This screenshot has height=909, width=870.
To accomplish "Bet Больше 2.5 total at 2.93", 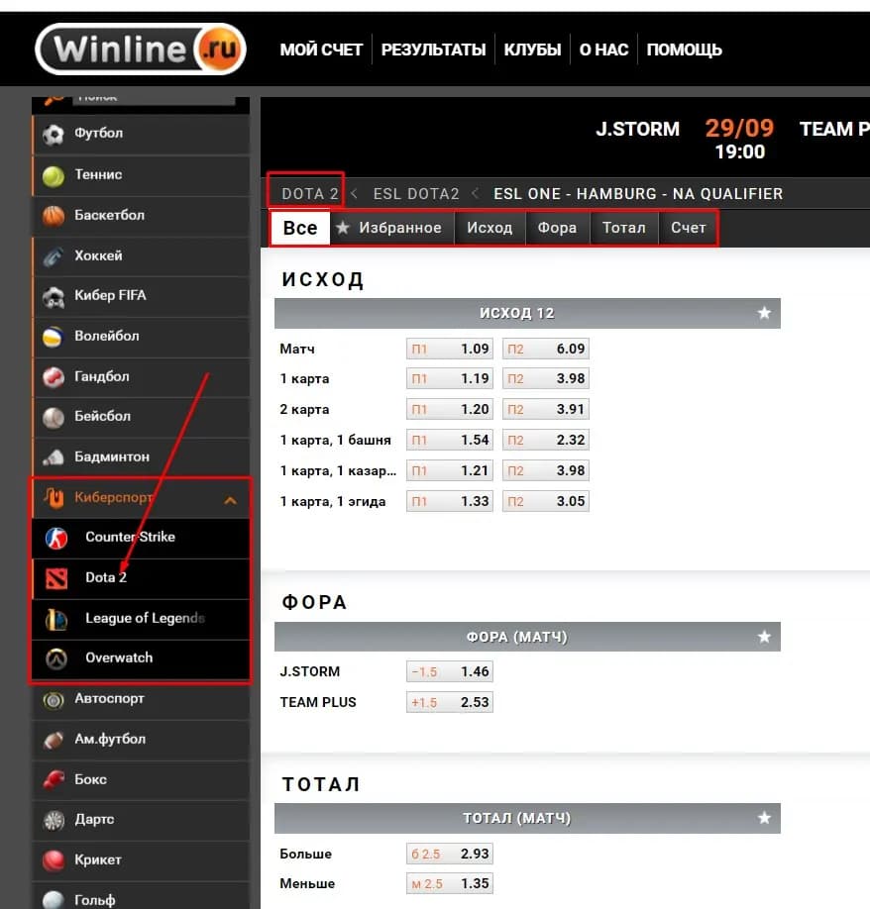I will click(x=450, y=854).
